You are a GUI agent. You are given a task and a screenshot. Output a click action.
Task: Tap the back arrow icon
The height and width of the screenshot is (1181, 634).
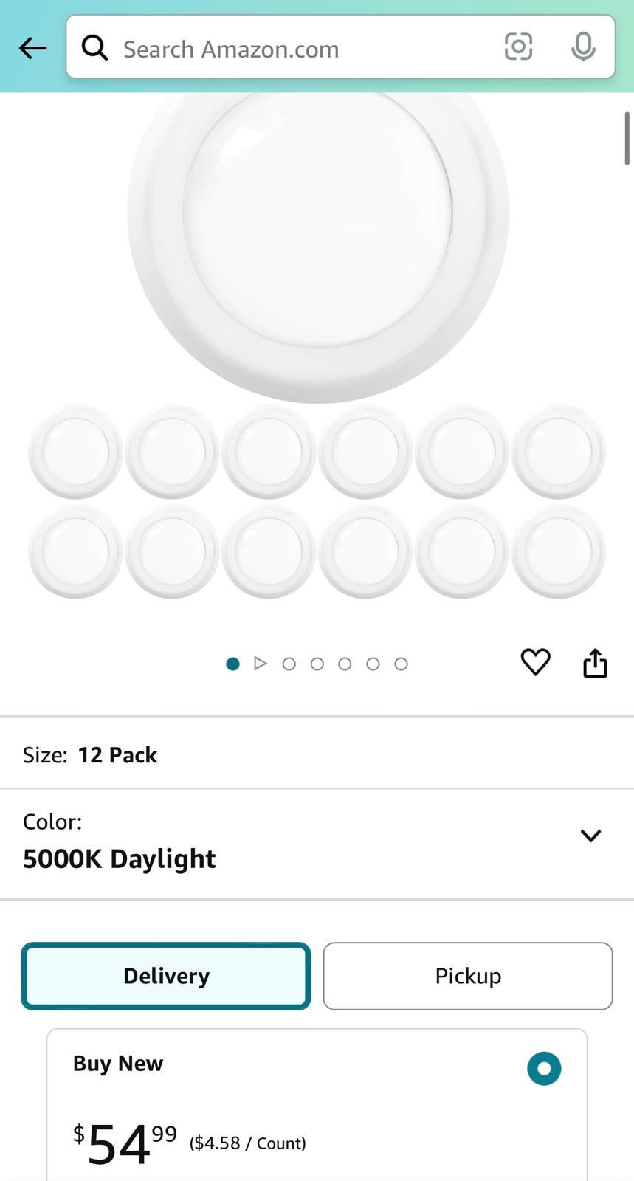pos(32,49)
